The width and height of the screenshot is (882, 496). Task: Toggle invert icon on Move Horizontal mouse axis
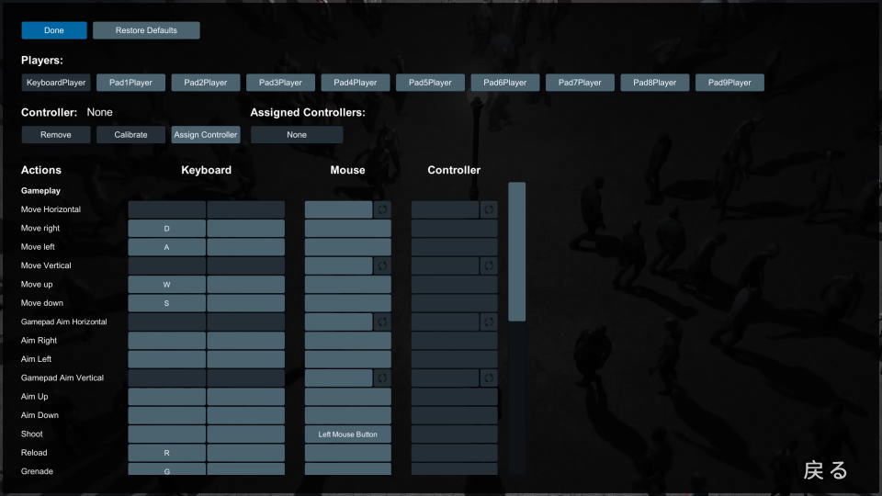(382, 209)
